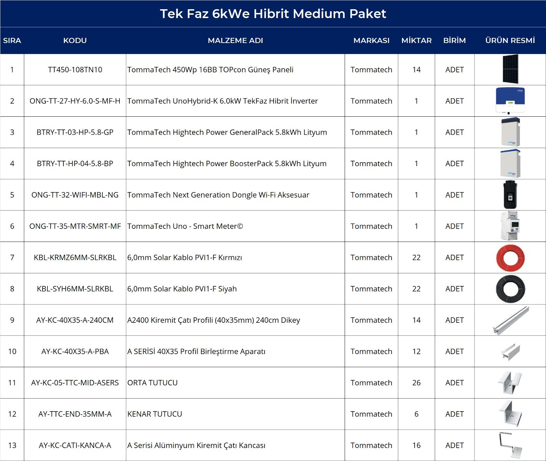Select code TT450-108TN10
The width and height of the screenshot is (546, 461).
click(75, 70)
